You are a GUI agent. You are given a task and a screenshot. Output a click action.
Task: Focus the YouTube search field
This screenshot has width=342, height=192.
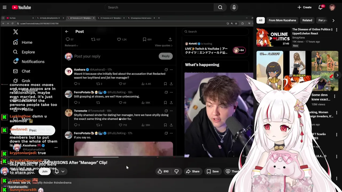pyautogui.click(x=159, y=7)
